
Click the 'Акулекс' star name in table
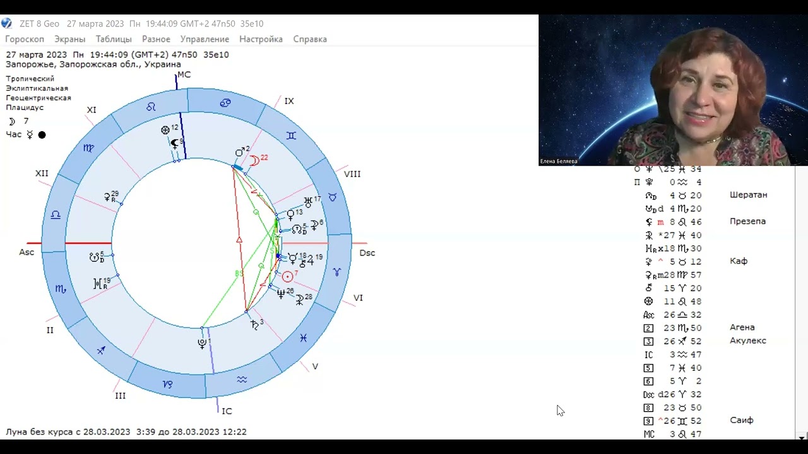(x=748, y=340)
